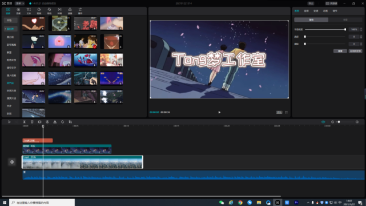Select the crop tool in timeline toolbar
This screenshot has width=366, height=206.
pyautogui.click(x=70, y=122)
